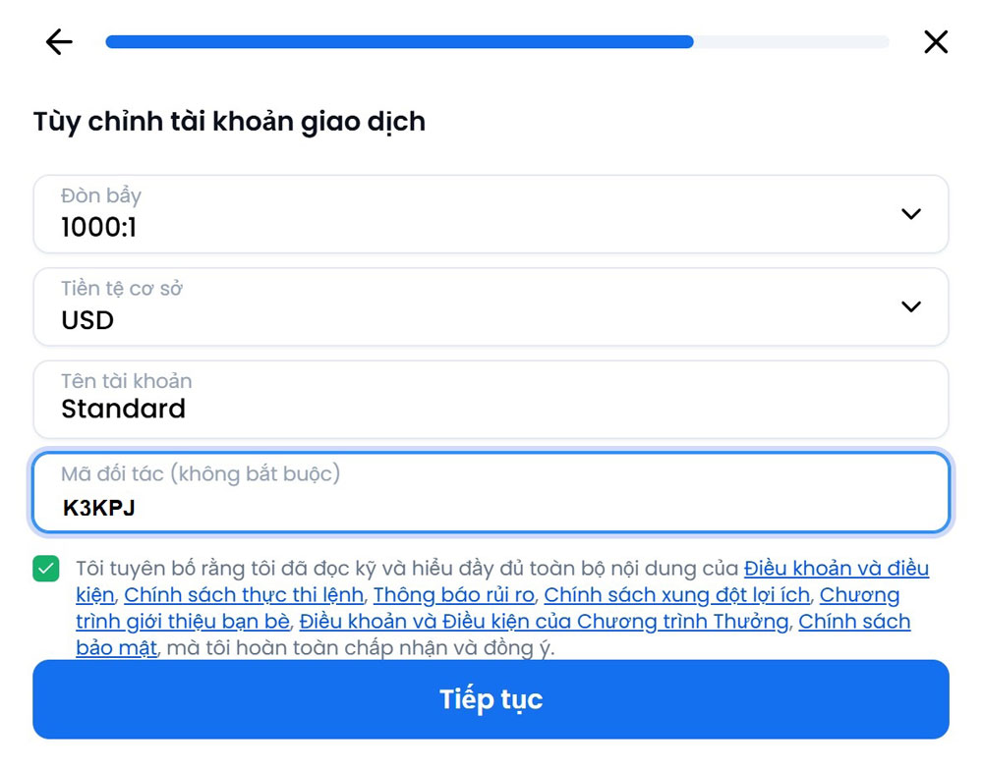
Task: Uncheck the green agreement checkbox
Action: point(46,569)
